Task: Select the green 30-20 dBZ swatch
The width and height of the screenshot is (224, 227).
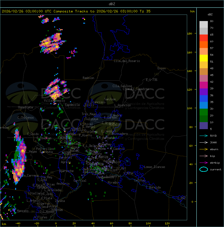Action: (x=204, y=112)
